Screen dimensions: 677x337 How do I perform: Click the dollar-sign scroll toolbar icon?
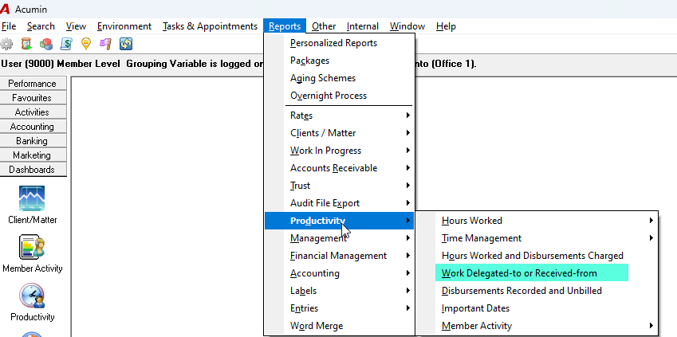(66, 44)
